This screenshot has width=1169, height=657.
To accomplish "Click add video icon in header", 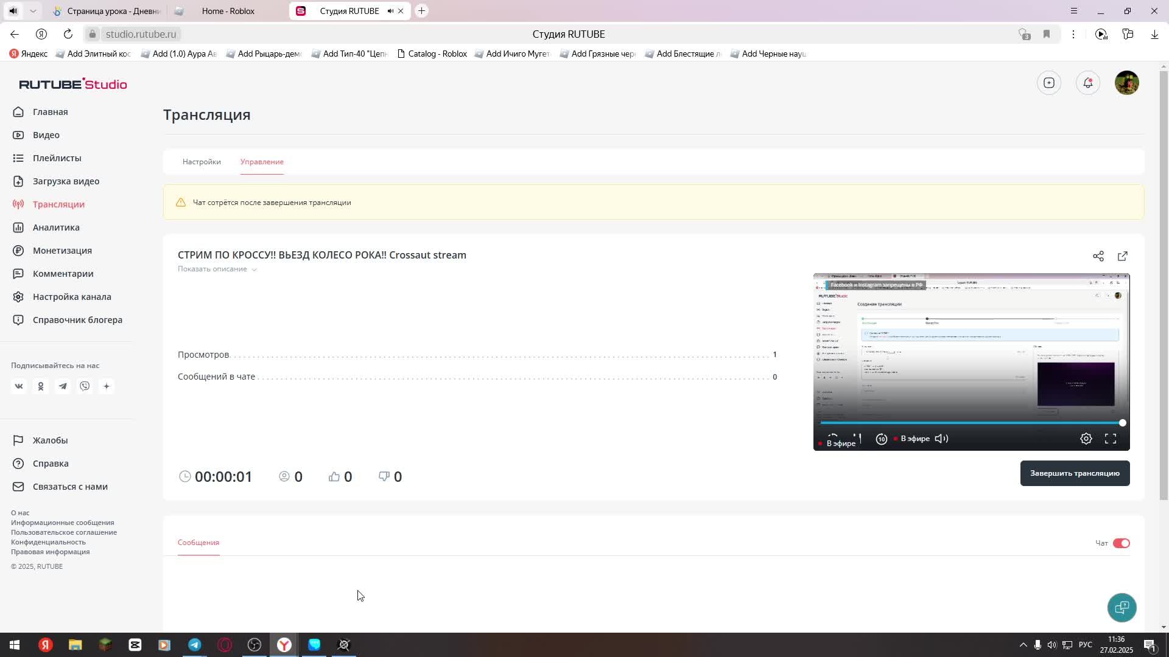I will (x=1048, y=83).
